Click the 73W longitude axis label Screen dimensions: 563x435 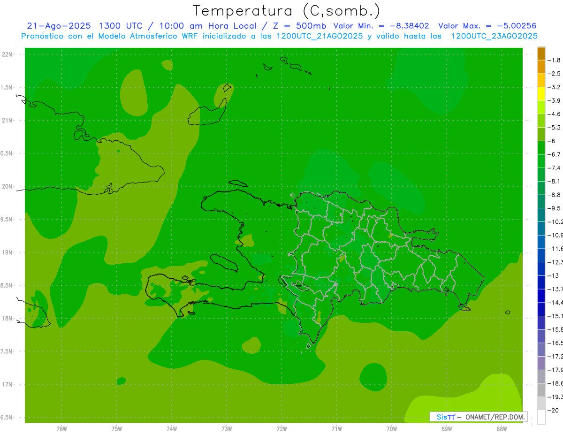coord(227,428)
